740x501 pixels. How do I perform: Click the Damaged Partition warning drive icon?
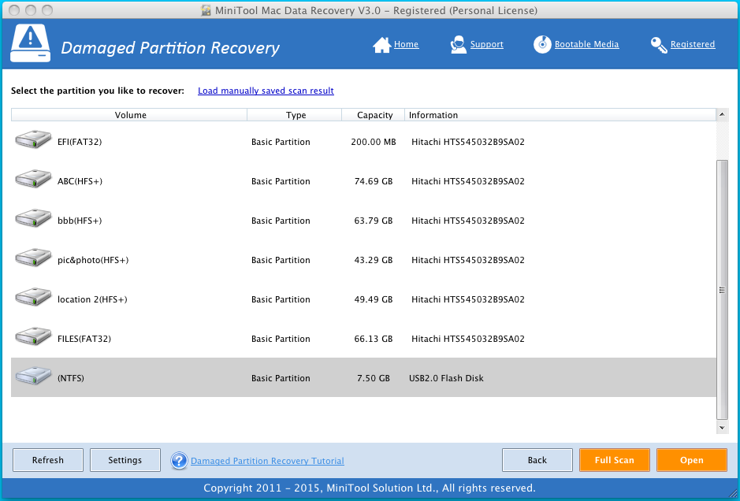tap(30, 43)
